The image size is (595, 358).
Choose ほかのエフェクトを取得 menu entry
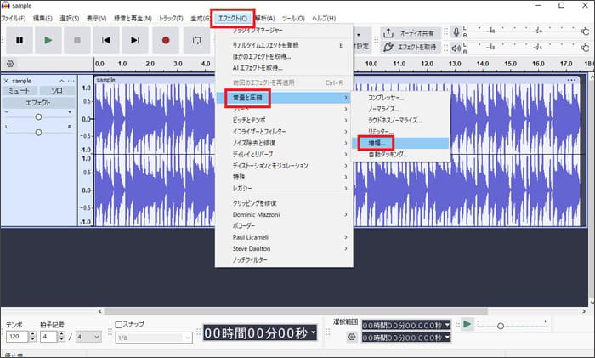click(284, 57)
